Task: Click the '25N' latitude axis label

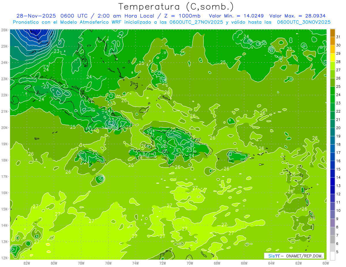Action: coord(4,46)
